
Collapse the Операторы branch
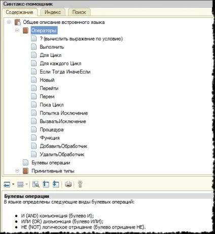pos(17,31)
